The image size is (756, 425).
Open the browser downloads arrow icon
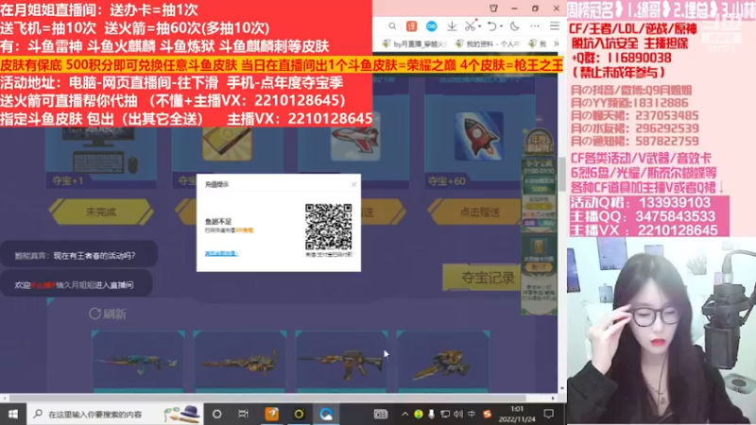[x=452, y=26]
